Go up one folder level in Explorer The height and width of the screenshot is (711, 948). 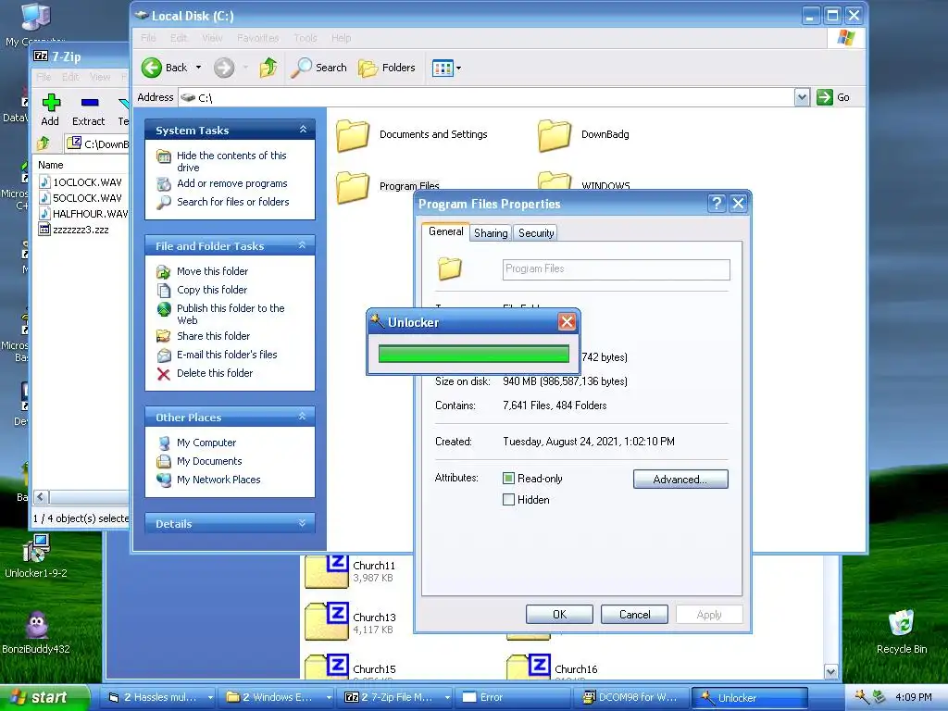click(x=268, y=68)
